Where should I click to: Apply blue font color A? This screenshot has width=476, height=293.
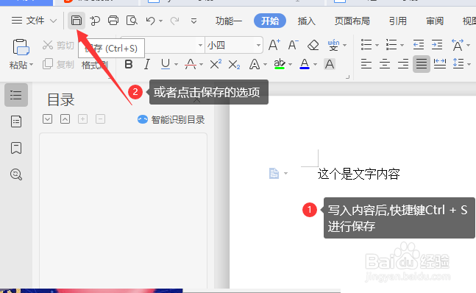[x=305, y=64]
